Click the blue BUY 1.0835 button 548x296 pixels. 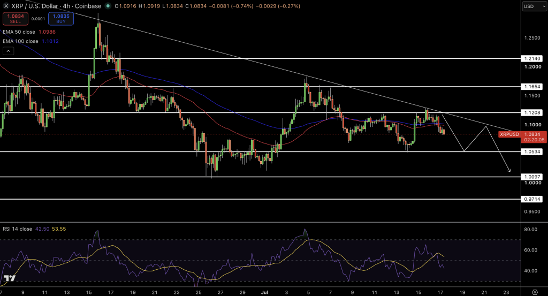[x=61, y=19]
